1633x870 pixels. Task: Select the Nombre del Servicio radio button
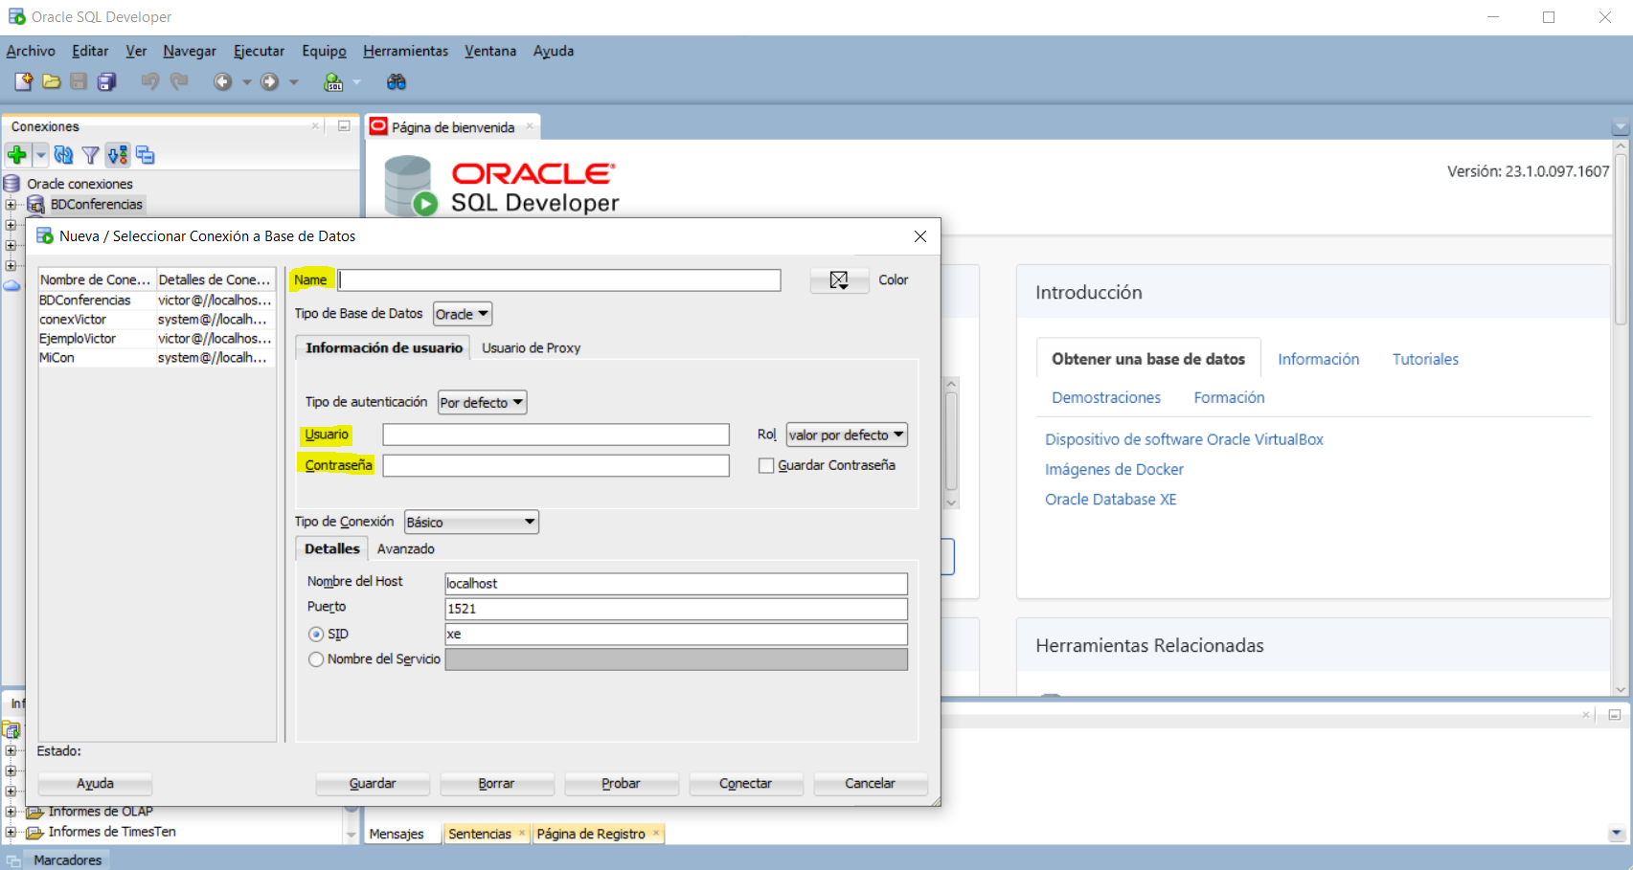pos(316,659)
